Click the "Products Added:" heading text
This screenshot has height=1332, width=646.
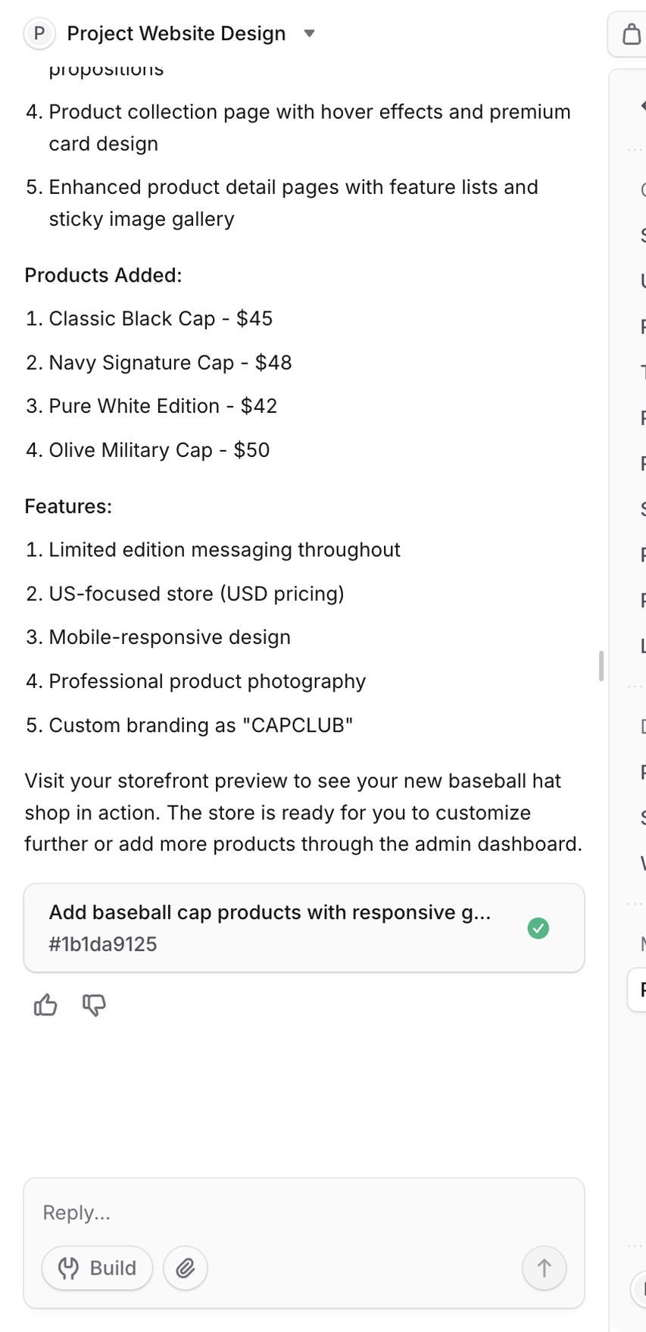[x=103, y=275]
